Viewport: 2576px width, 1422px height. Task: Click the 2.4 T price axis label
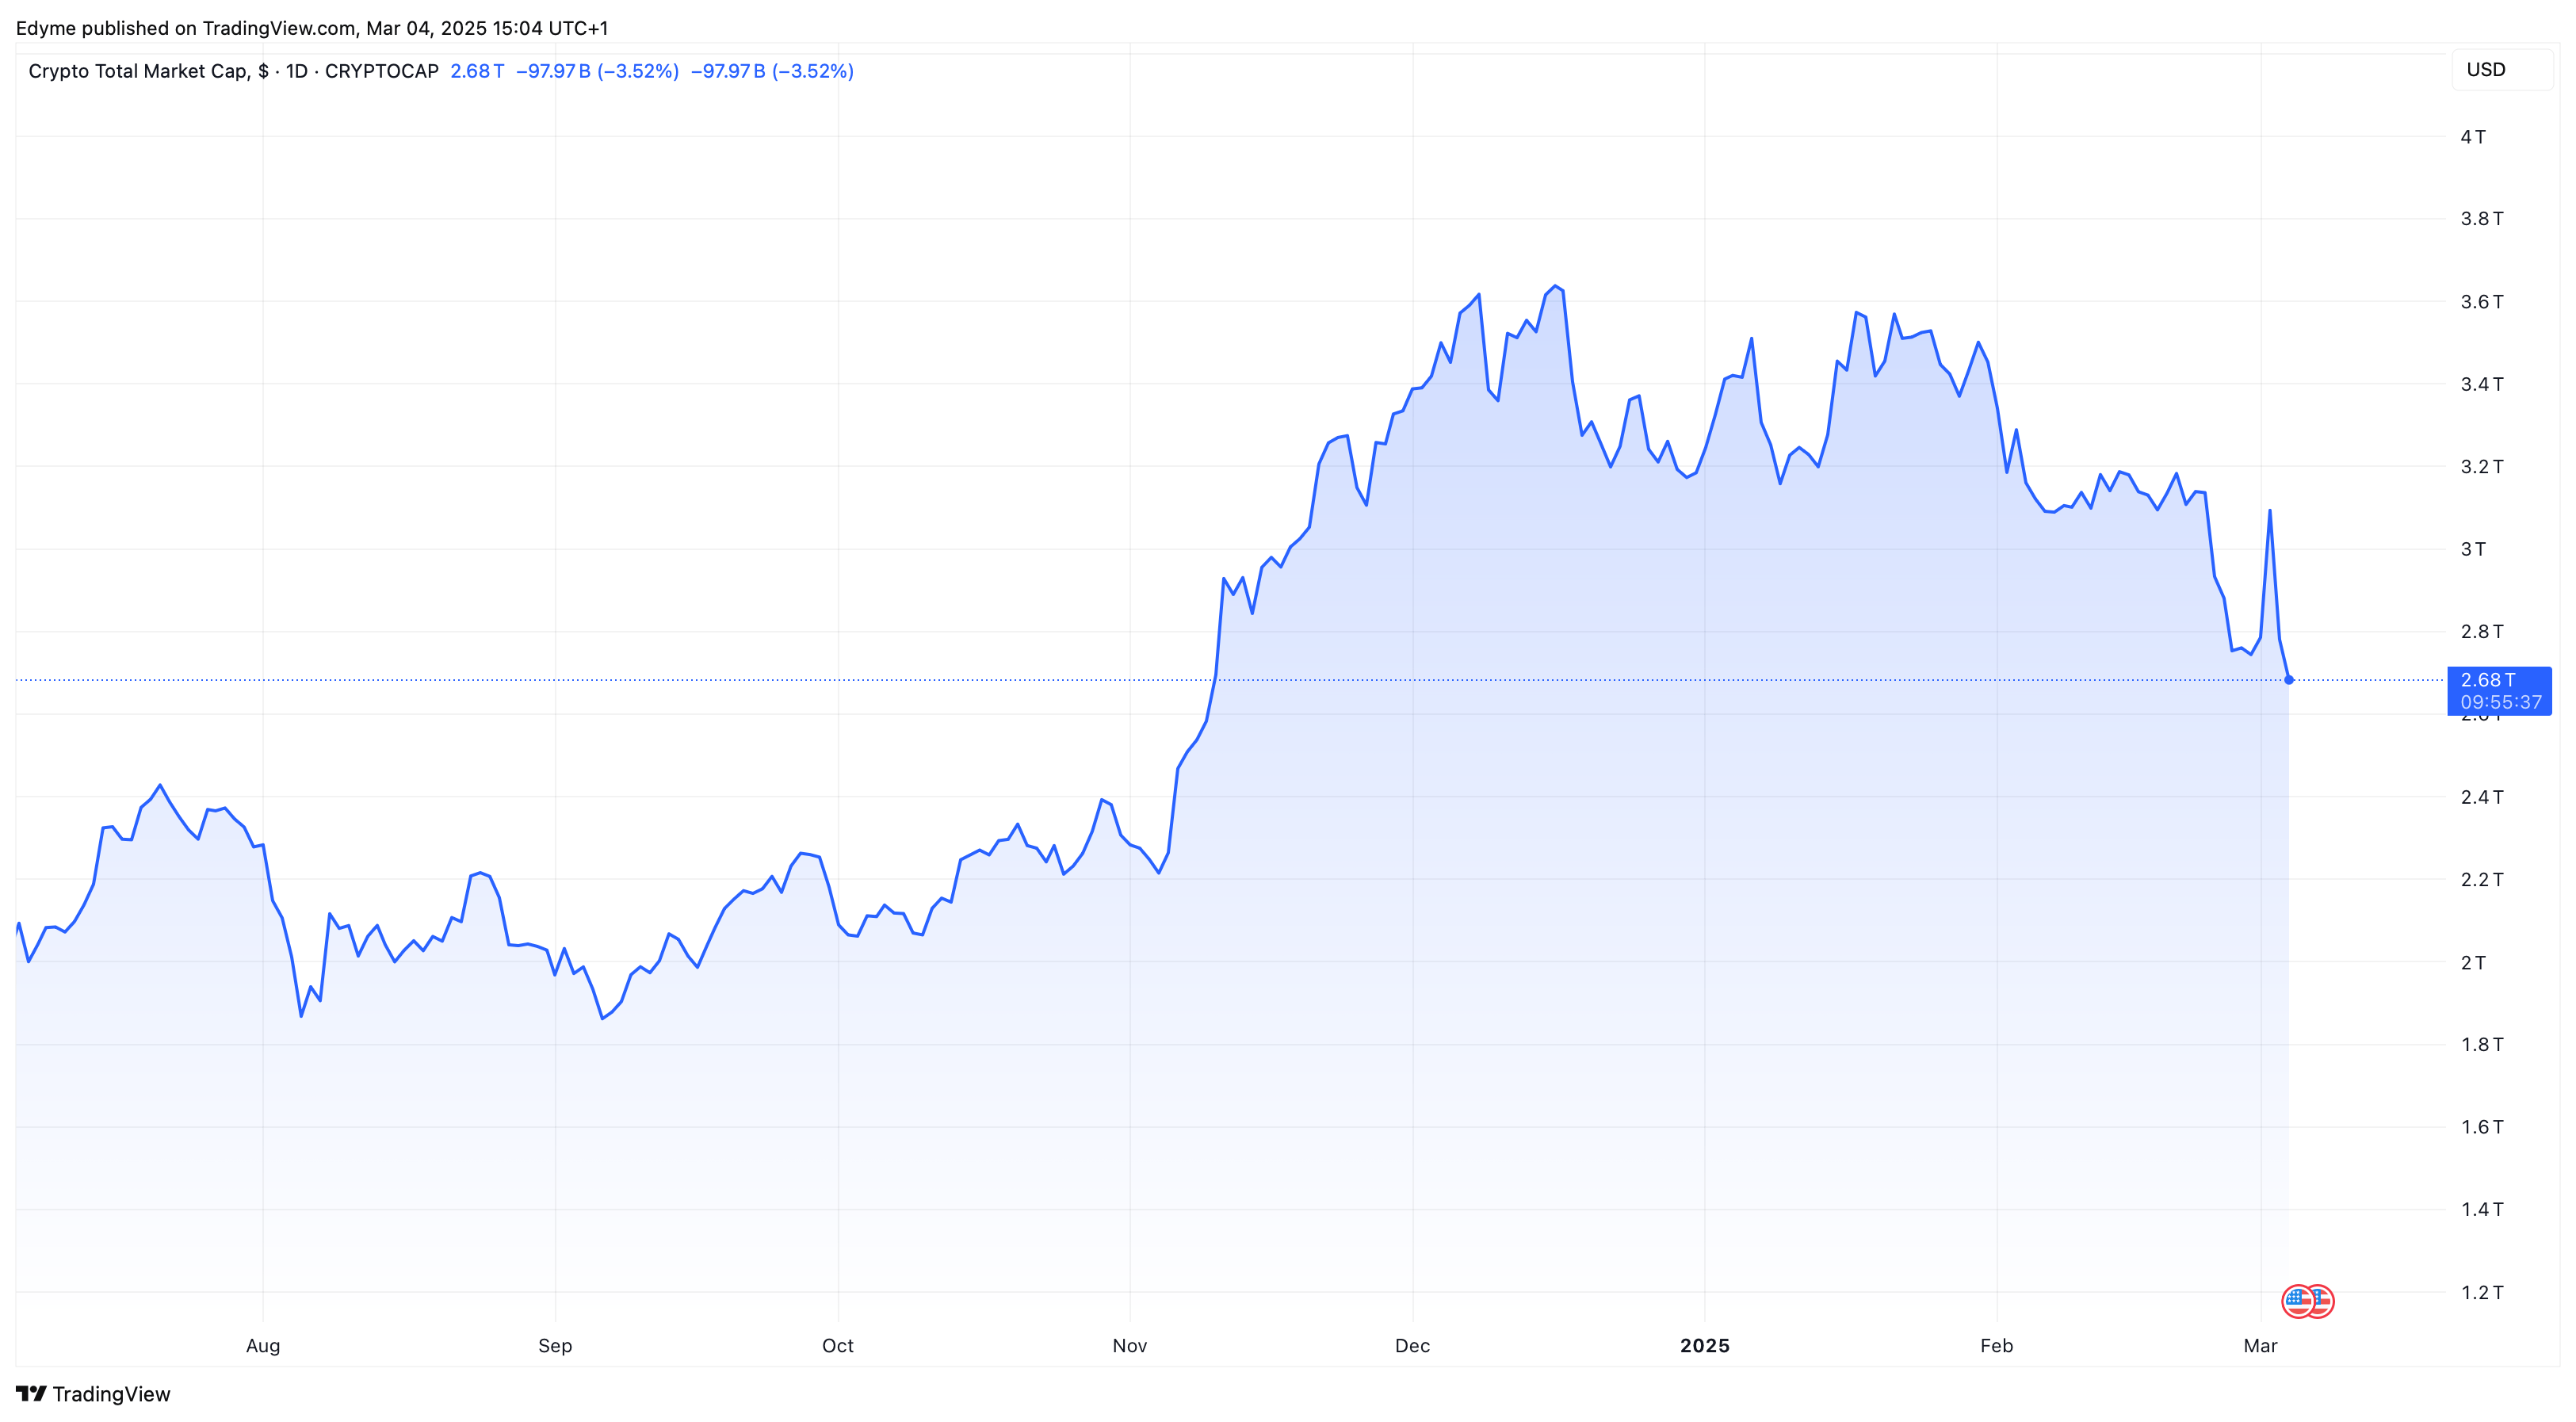(2482, 797)
